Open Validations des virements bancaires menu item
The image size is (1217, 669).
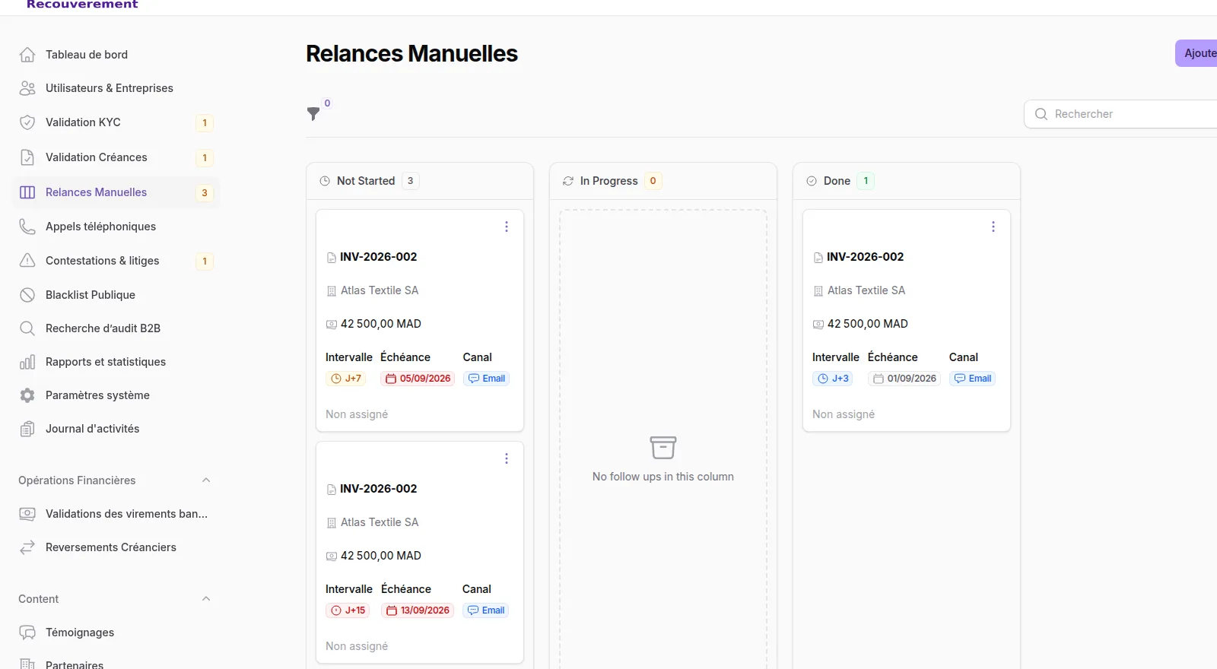click(116, 514)
